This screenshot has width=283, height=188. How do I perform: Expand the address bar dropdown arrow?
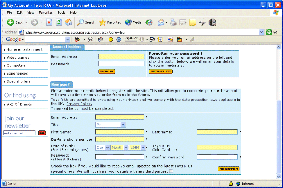point(261,32)
